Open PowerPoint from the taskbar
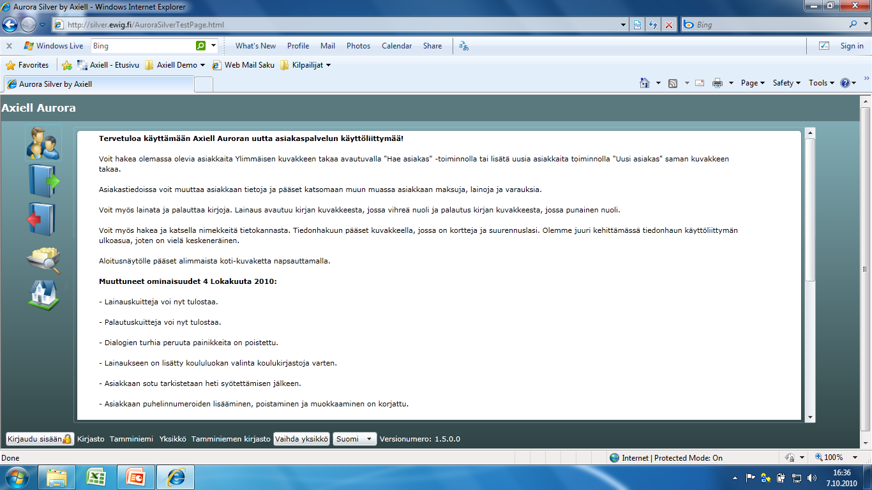The height and width of the screenshot is (490, 872). pos(136,477)
